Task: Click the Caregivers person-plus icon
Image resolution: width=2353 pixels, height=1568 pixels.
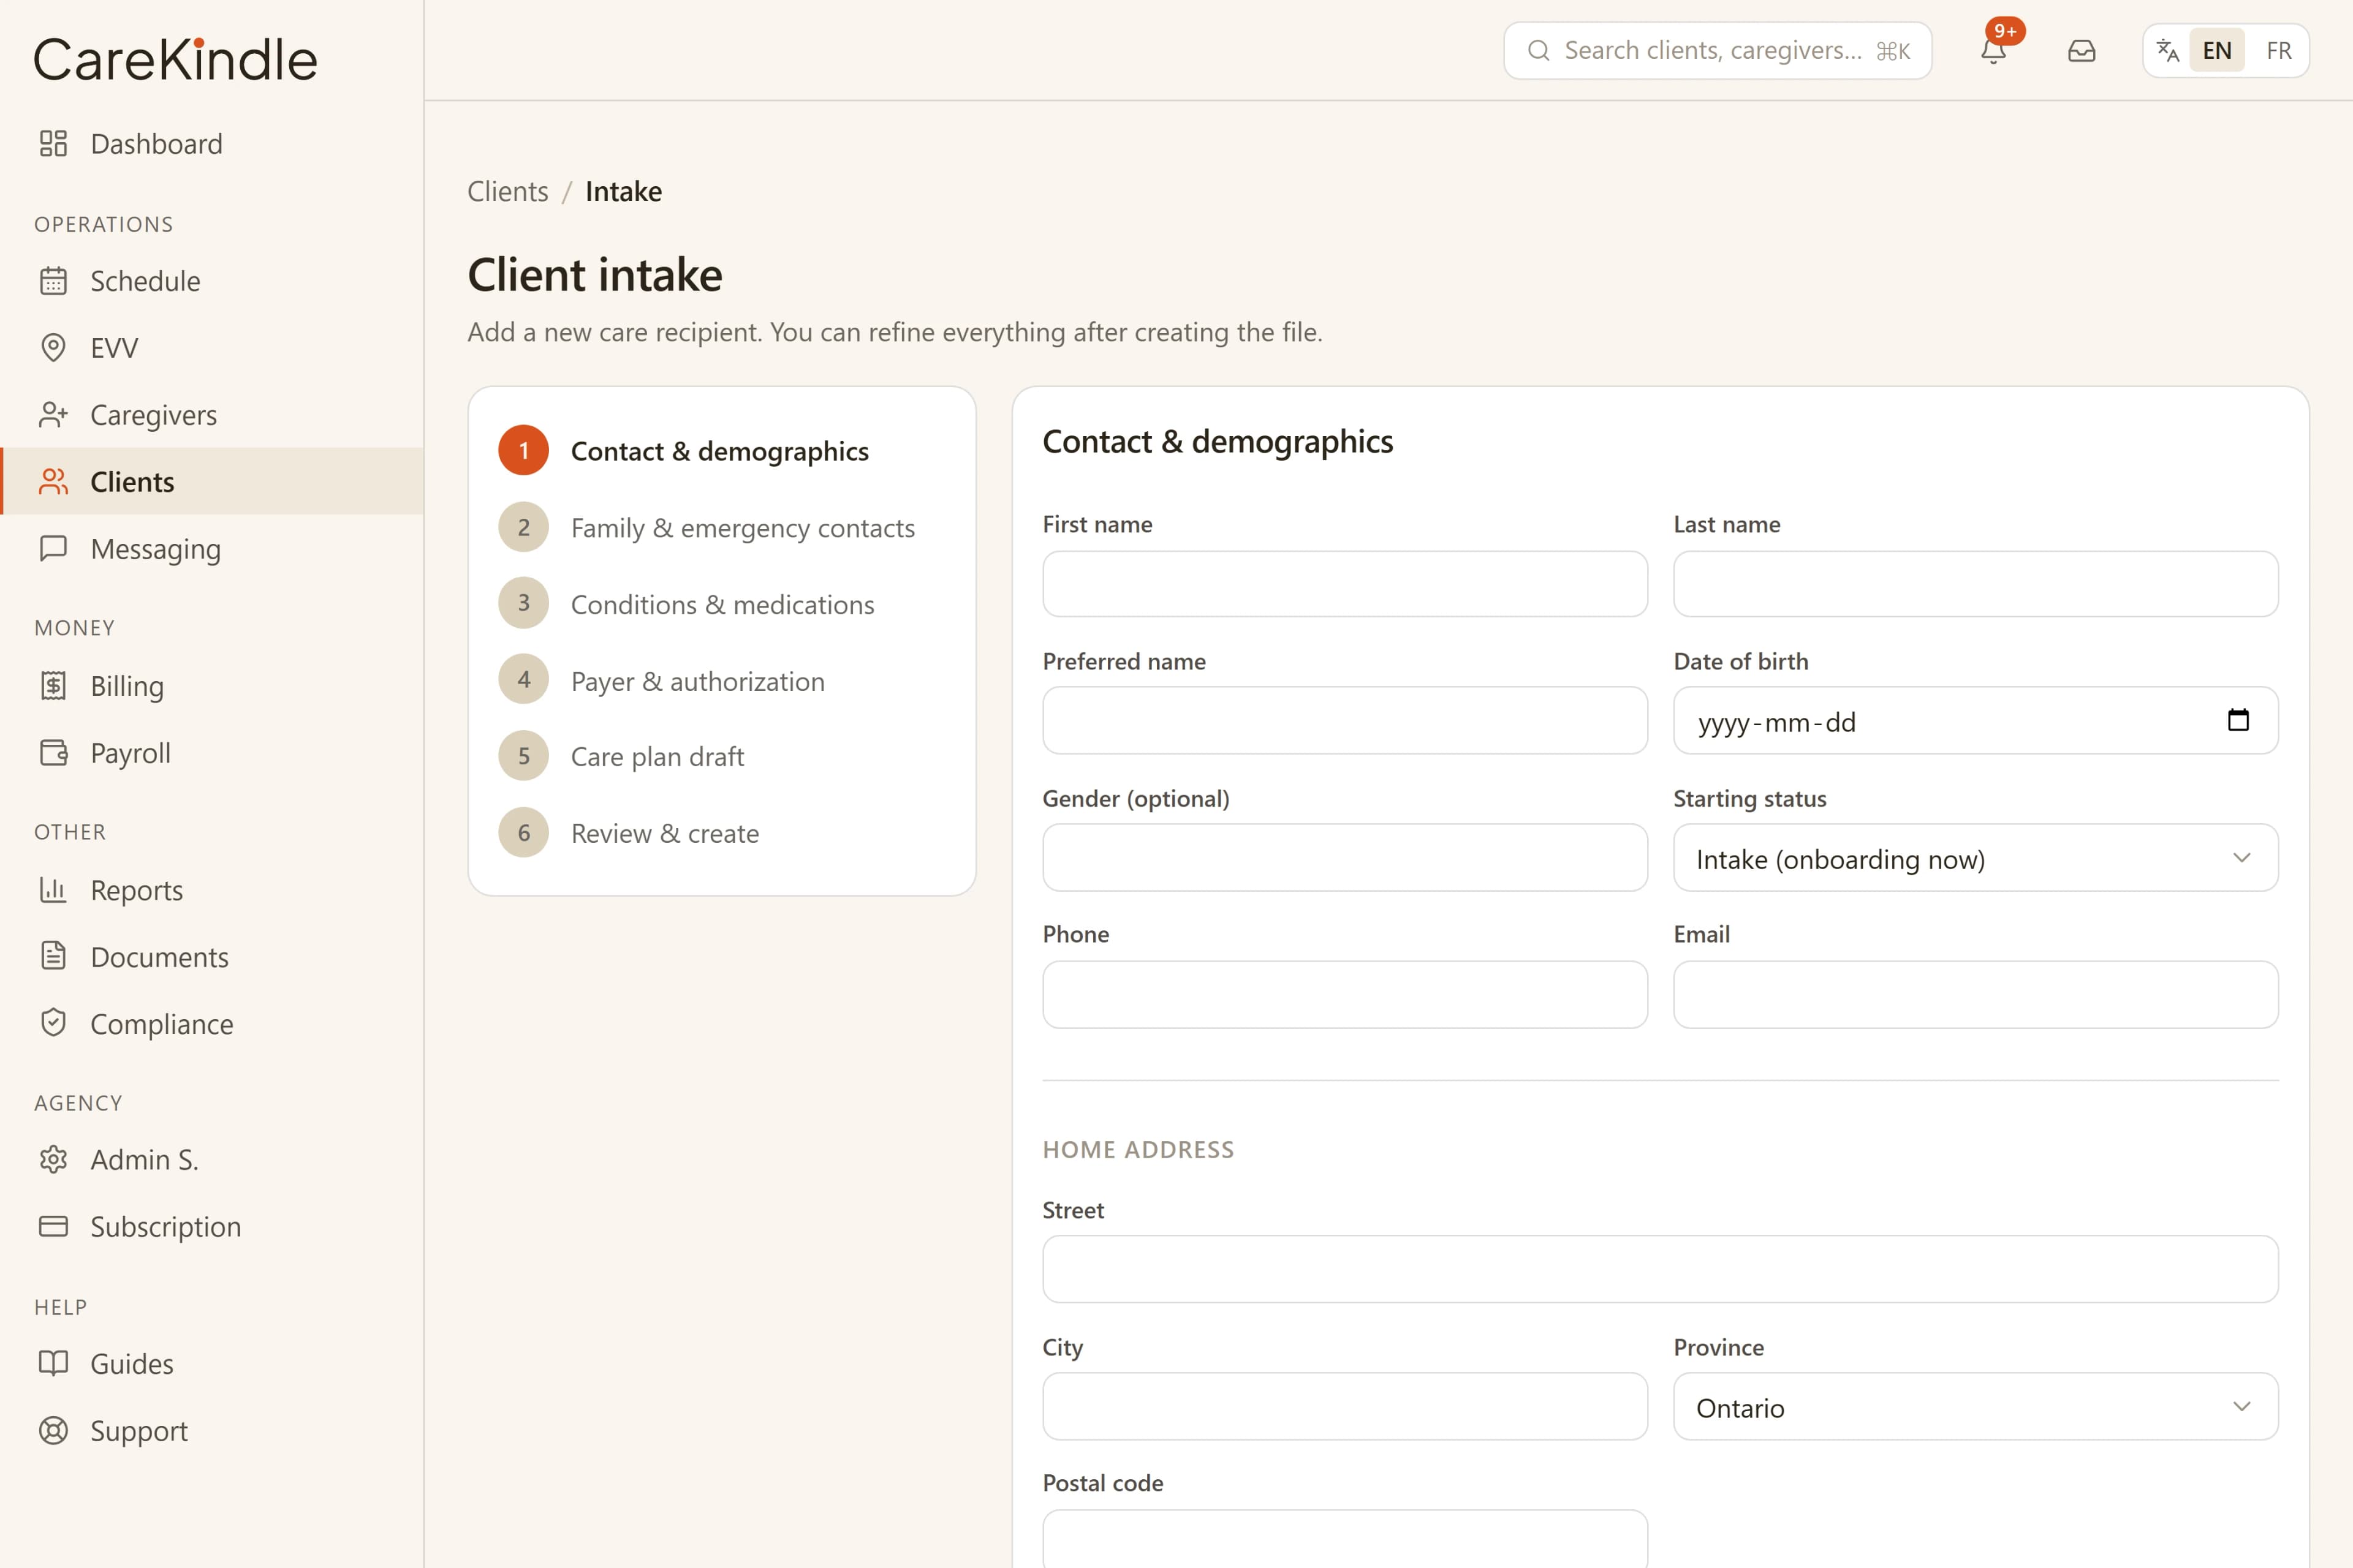Action: pyautogui.click(x=53, y=415)
